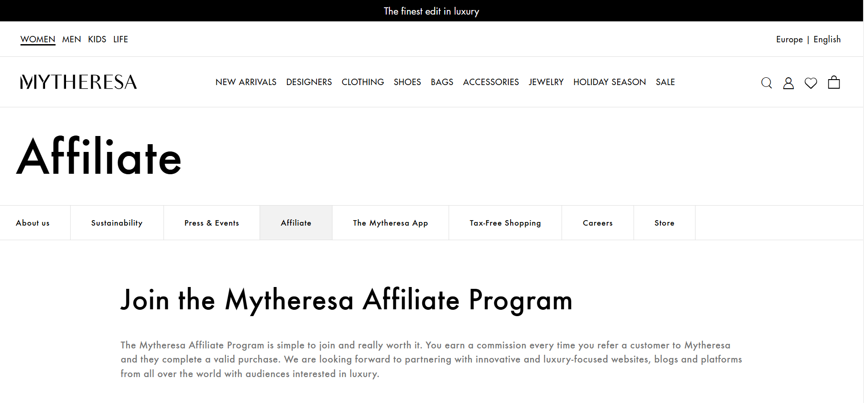Select the Affiliate tab
Image resolution: width=864 pixels, height=403 pixels.
tap(296, 223)
